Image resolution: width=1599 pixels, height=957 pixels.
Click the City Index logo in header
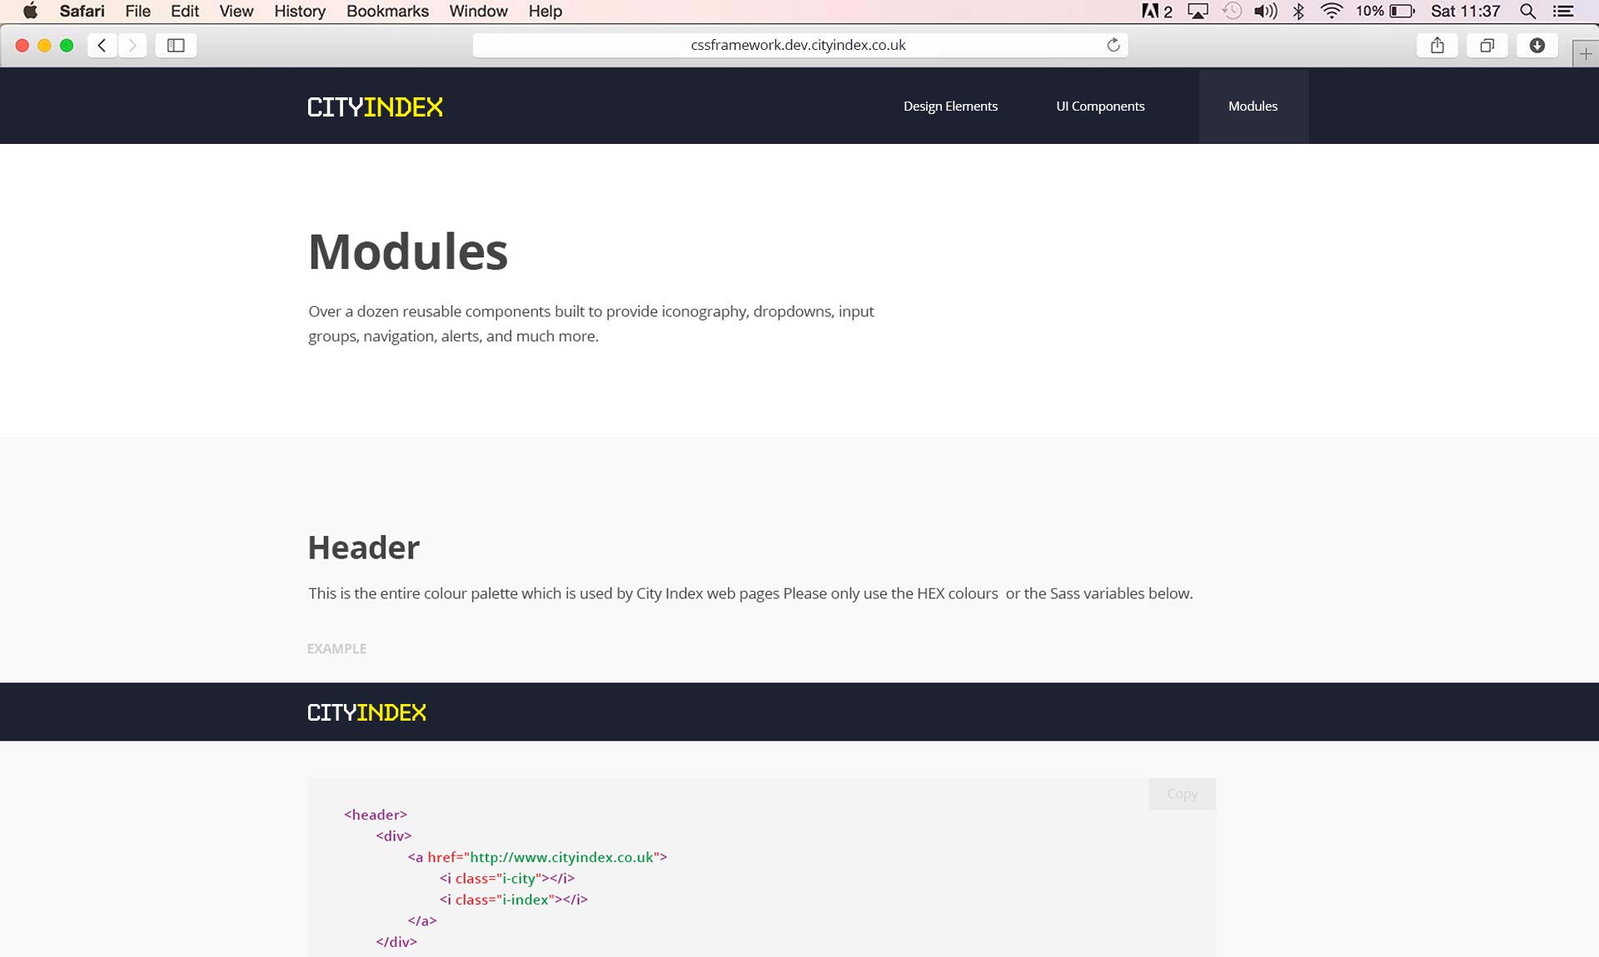(375, 107)
